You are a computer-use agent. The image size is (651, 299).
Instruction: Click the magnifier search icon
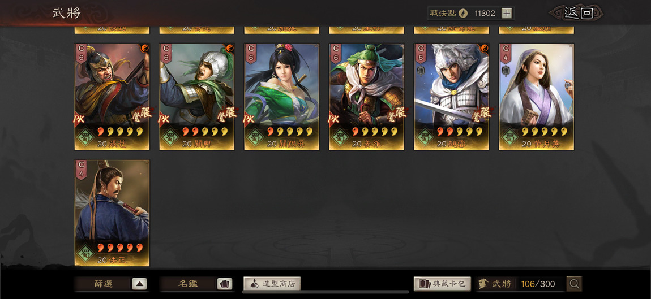(574, 284)
